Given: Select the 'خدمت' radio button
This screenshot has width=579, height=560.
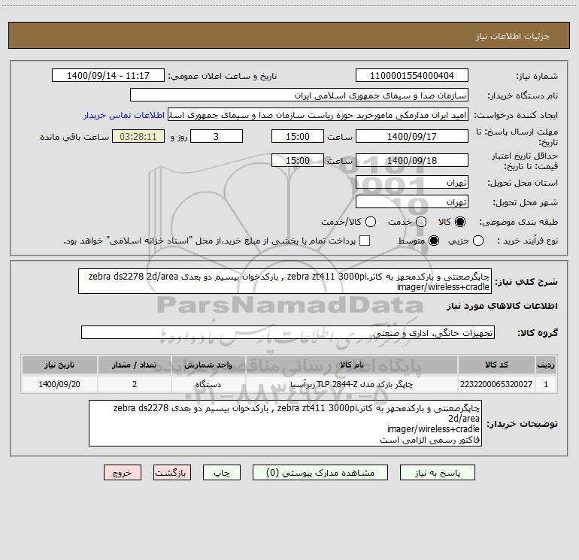Looking at the screenshot, I should [421, 222].
